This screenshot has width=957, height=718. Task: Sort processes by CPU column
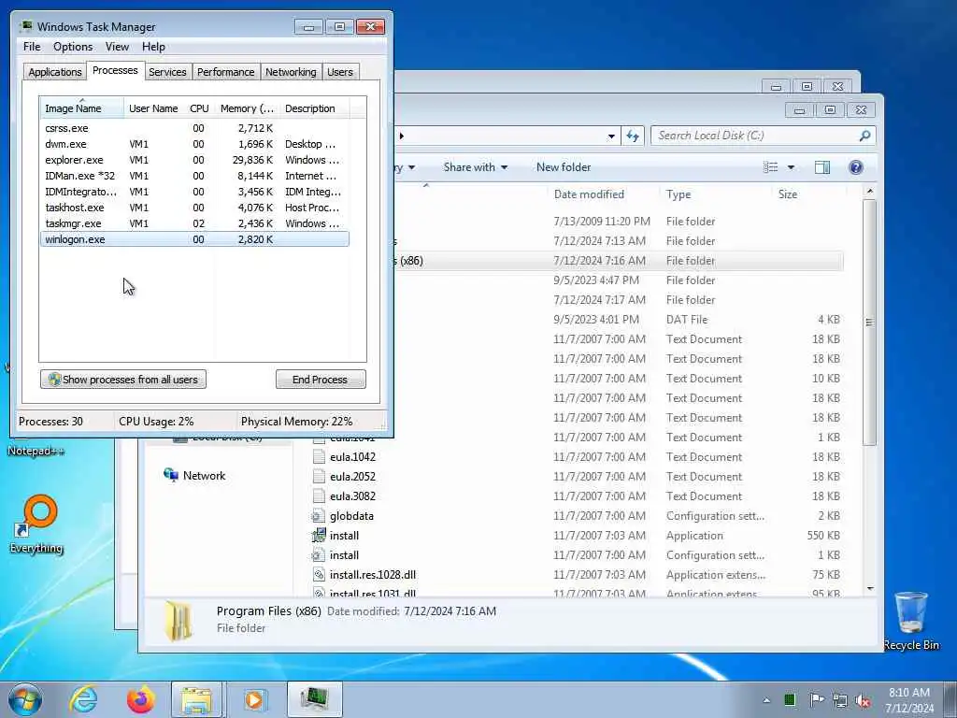pos(199,108)
